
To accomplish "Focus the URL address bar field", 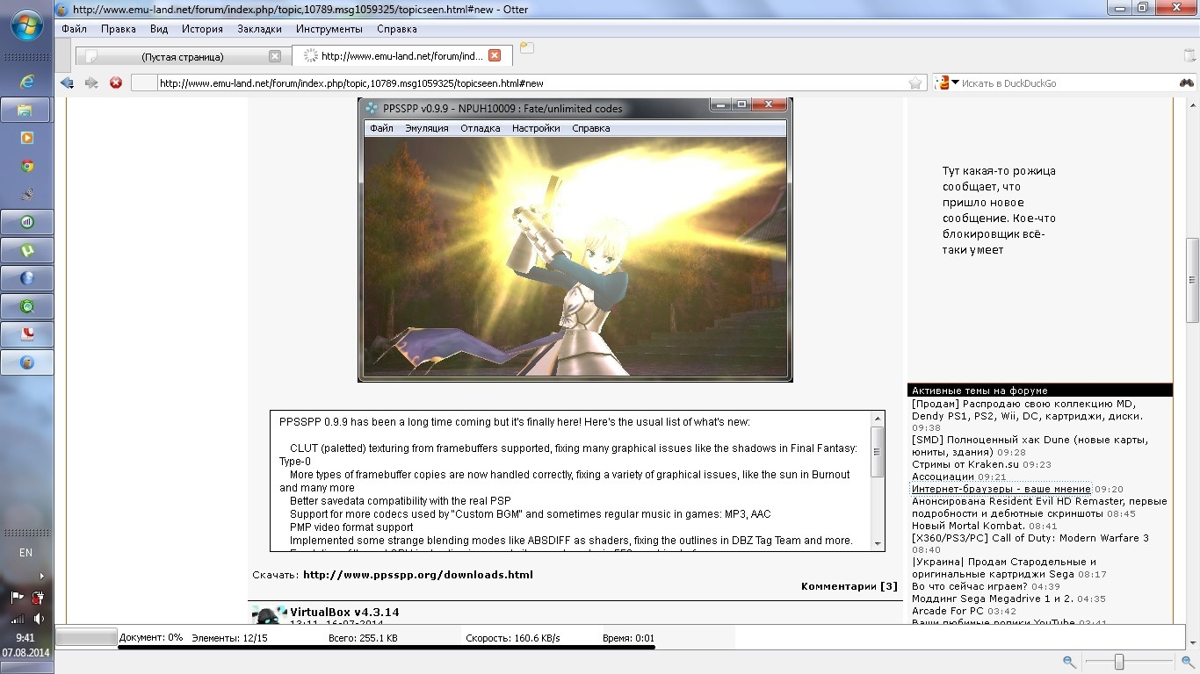I will (531, 83).
